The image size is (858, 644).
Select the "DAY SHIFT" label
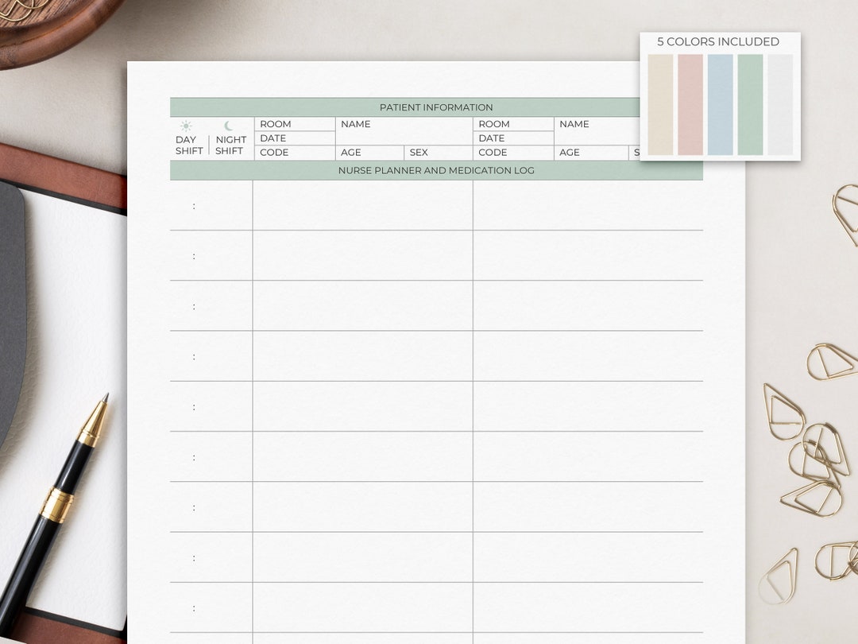(x=189, y=145)
